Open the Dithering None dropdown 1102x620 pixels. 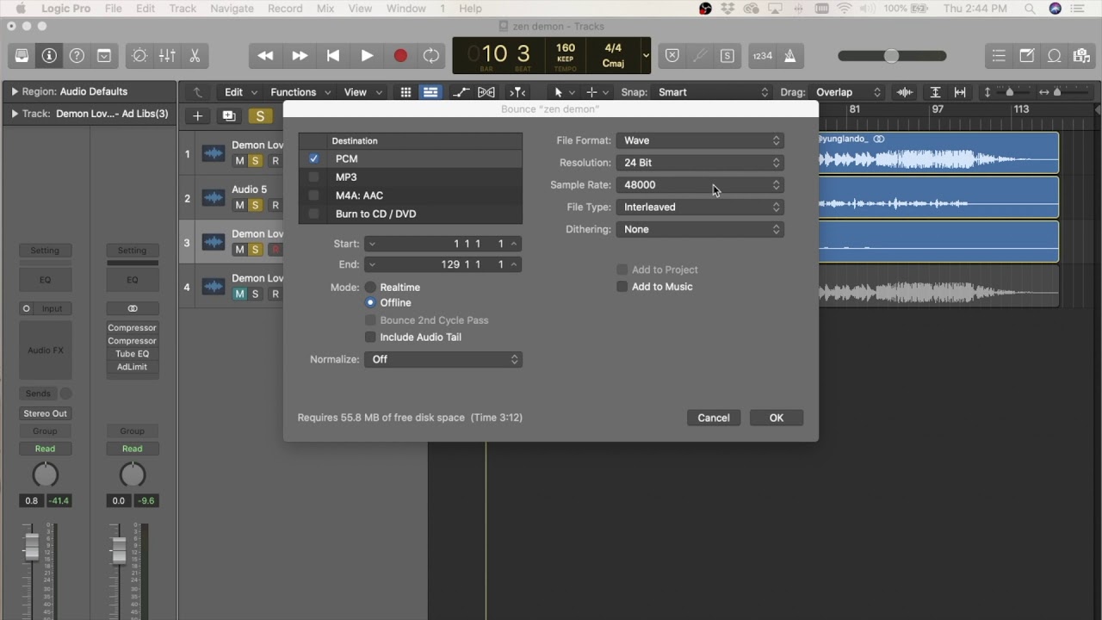(x=699, y=230)
